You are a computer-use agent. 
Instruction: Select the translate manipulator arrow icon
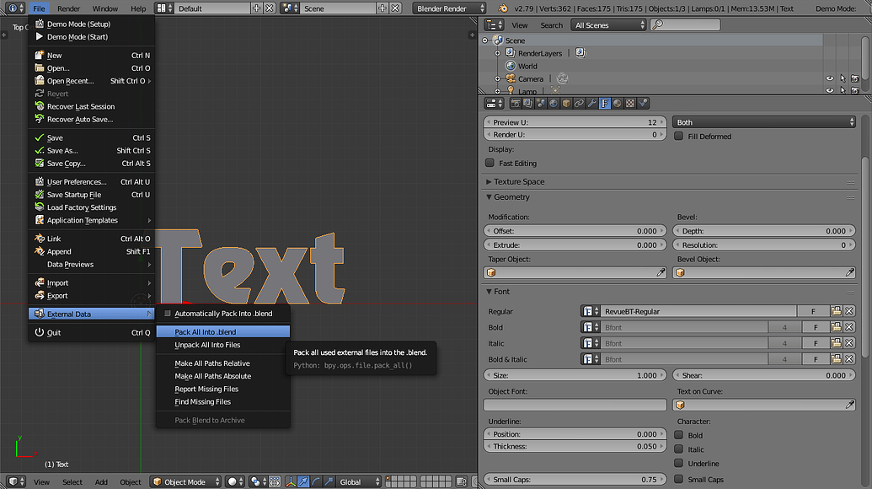303,481
